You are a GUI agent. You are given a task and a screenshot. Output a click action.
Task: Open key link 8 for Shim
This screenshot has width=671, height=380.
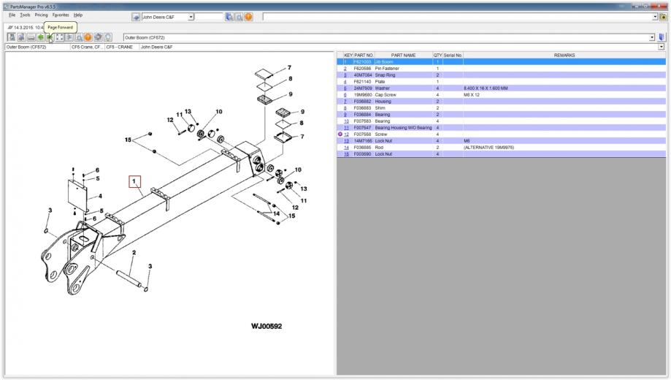coord(345,108)
